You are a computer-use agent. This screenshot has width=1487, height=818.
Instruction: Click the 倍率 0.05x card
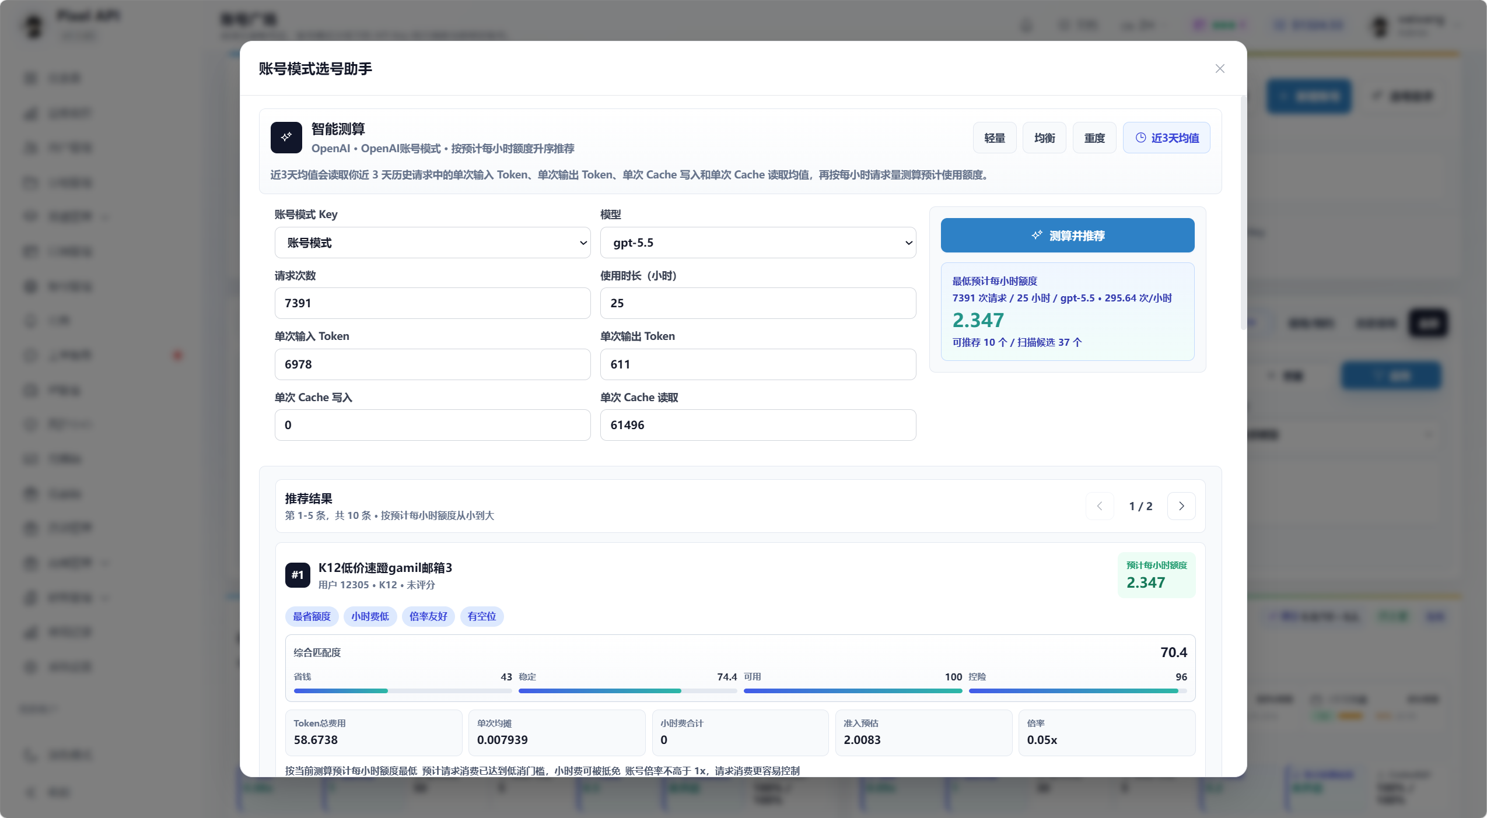tap(1107, 733)
